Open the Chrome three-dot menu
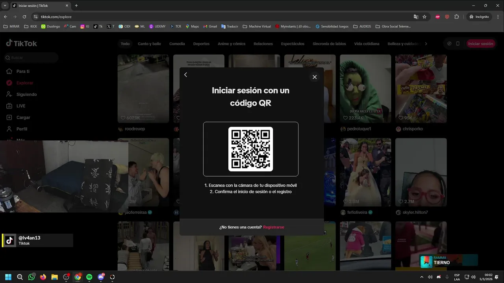 click(x=498, y=17)
